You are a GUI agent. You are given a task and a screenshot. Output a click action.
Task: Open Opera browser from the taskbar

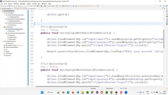(102, 92)
